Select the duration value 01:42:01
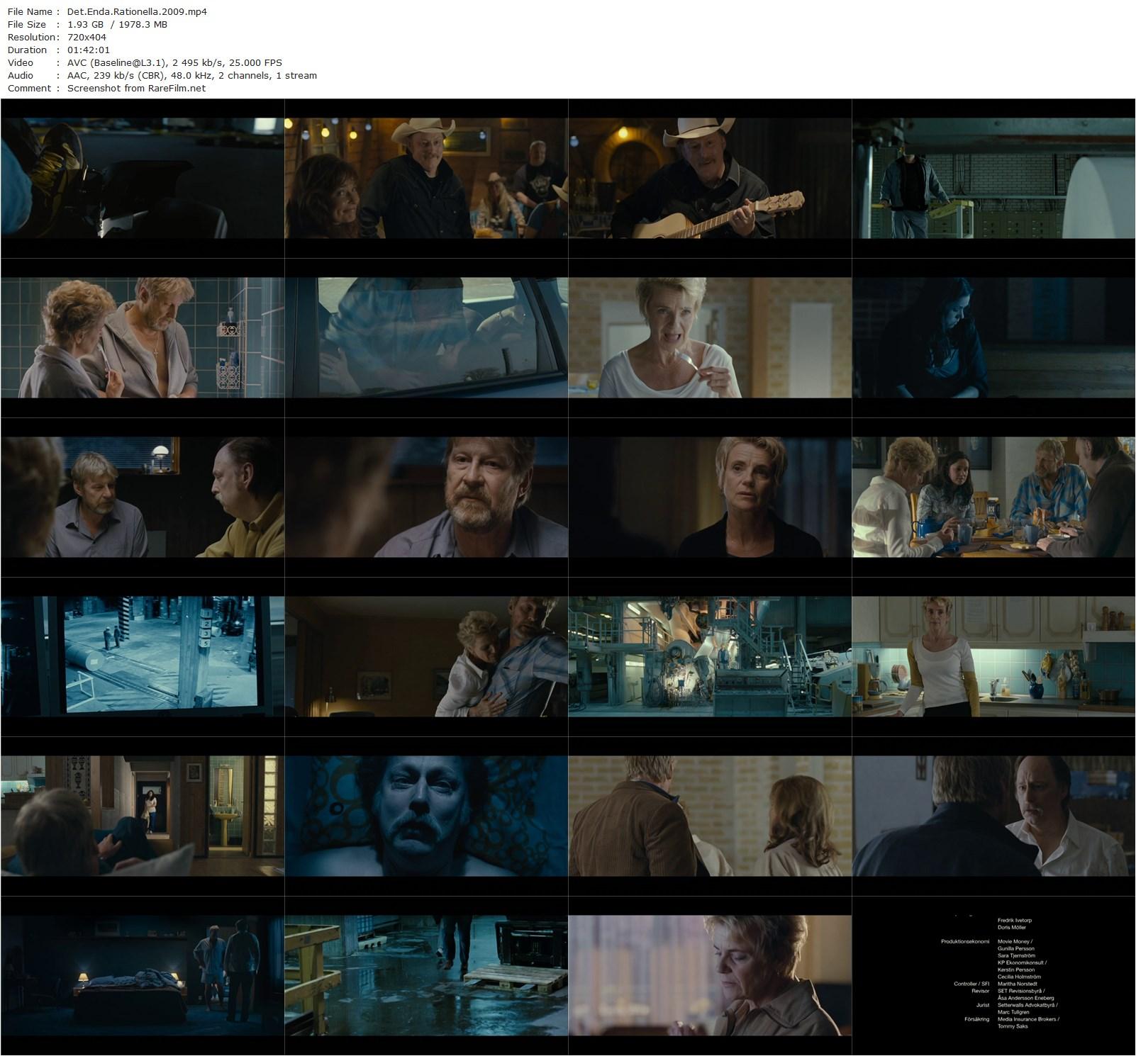1136x1056 pixels. 89,50
